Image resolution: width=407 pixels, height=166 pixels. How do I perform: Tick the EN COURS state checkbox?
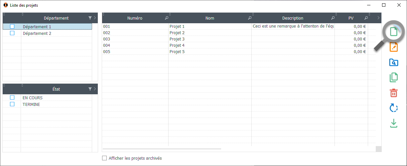tap(12, 98)
